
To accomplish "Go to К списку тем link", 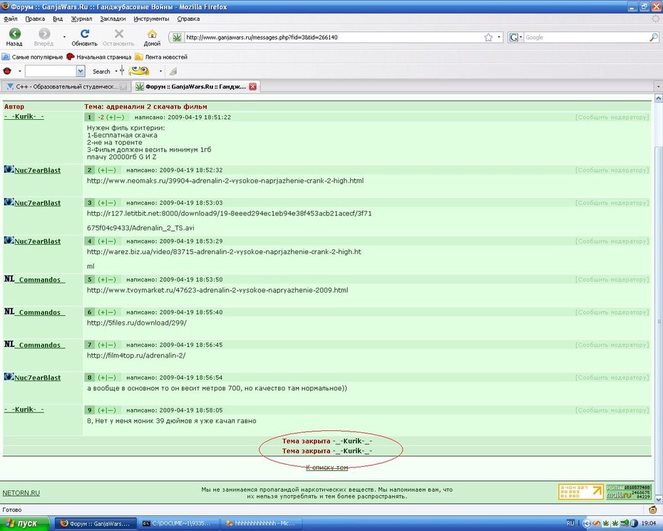I will point(327,467).
